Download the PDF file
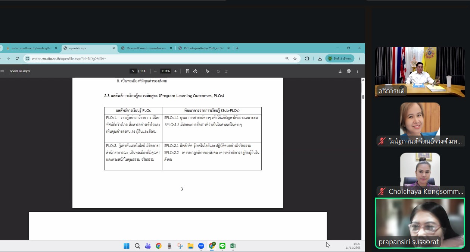The width and height of the screenshot is (470, 252). 340,71
